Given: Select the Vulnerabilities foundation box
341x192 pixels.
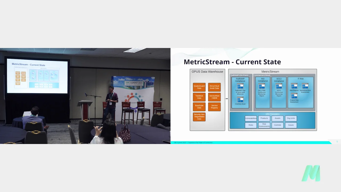Looking at the screenshot, I should (251, 118).
